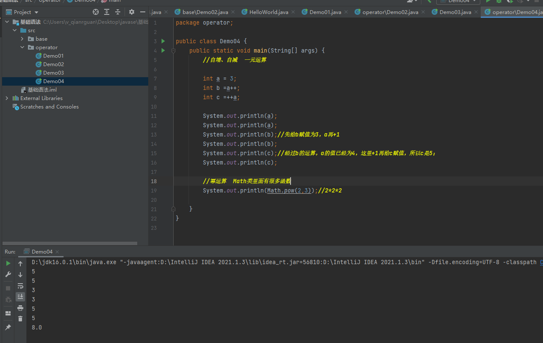Clear console output with the trash icon
Screen dimensions: 543x343
[x=20, y=318]
